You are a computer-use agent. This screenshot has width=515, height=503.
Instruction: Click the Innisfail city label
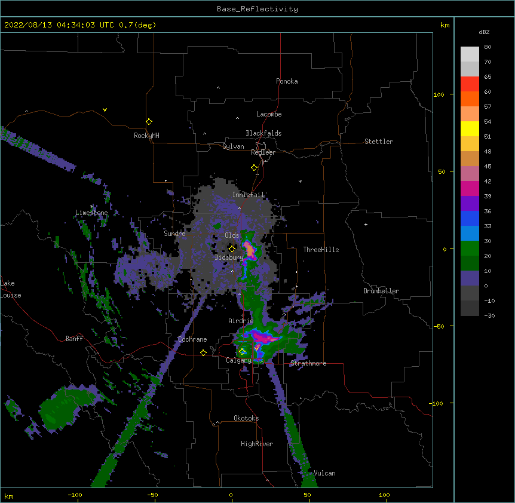(x=249, y=195)
